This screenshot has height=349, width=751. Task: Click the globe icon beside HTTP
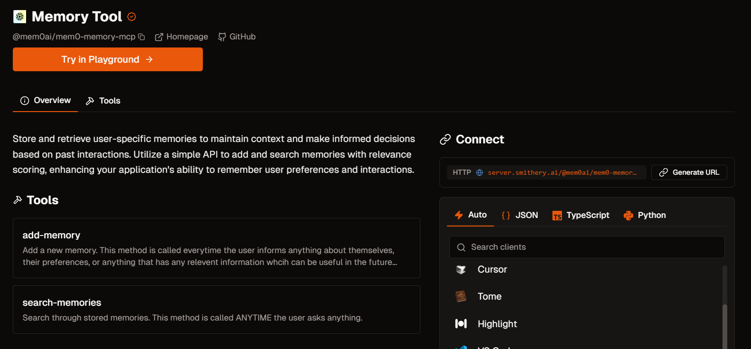[479, 172]
